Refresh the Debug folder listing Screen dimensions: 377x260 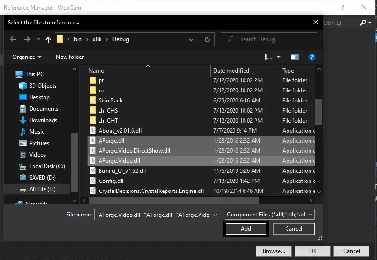click(207, 39)
